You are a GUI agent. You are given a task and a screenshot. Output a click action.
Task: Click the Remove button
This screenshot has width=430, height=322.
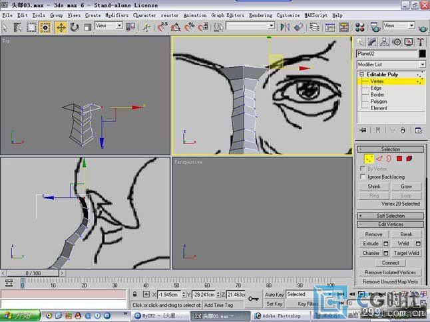coord(374,234)
